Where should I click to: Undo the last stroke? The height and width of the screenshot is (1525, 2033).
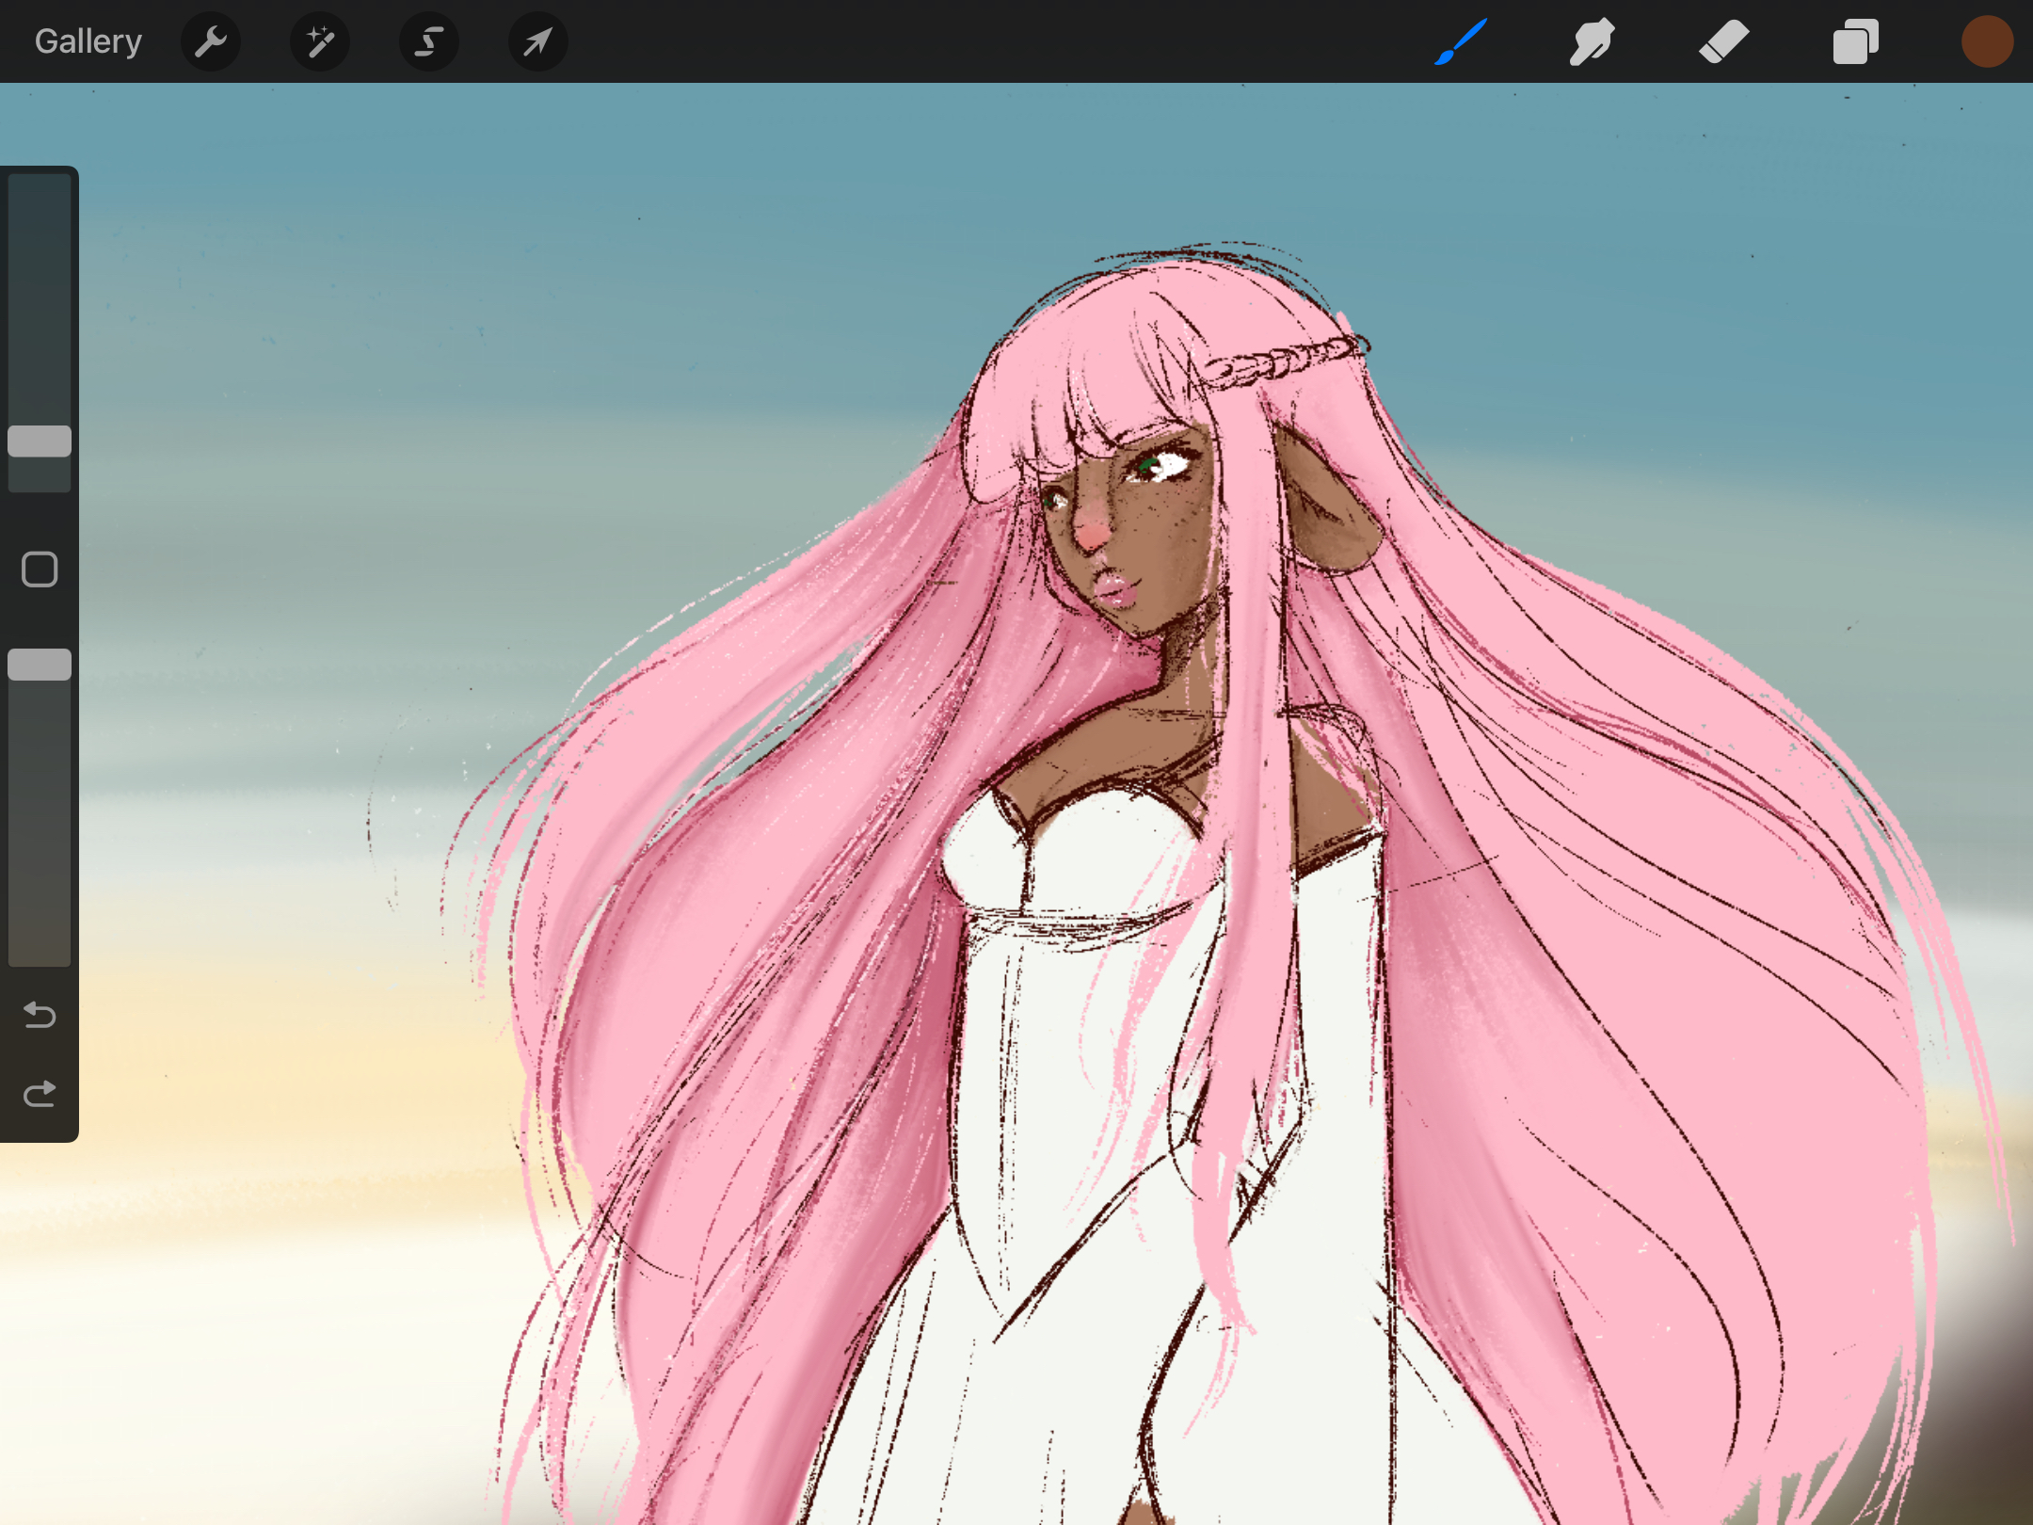tap(40, 1015)
